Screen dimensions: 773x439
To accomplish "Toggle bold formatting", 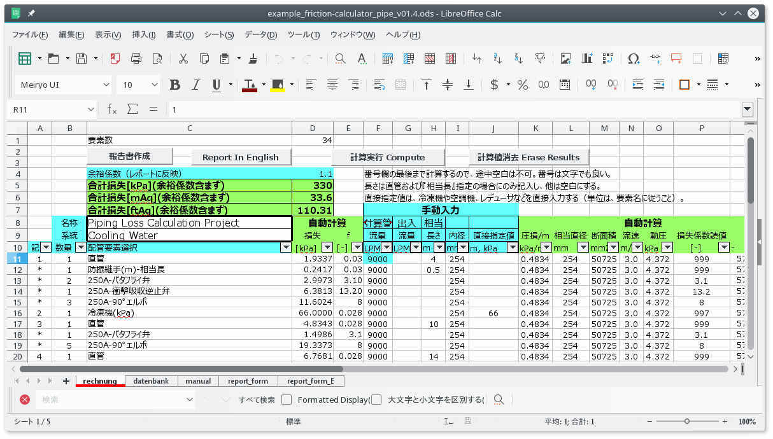I will click(175, 85).
